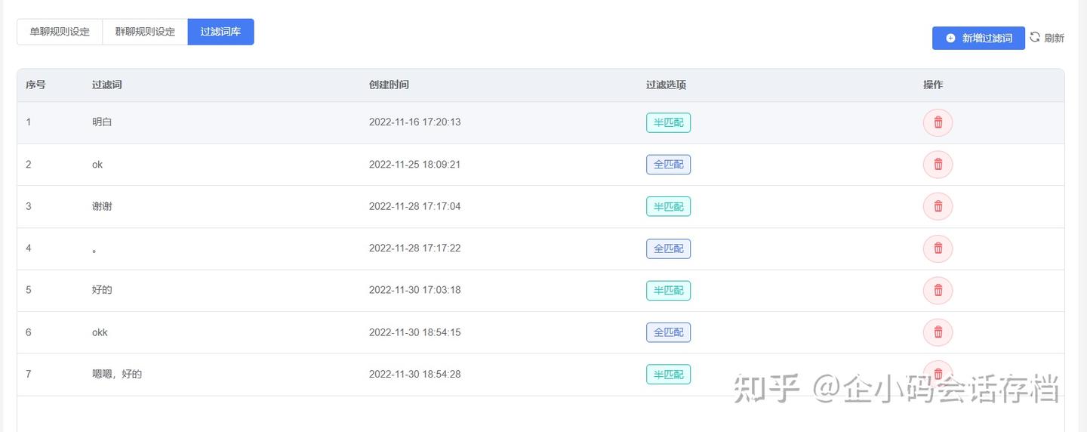Open the 群聊规则设定 tab

coord(145,32)
